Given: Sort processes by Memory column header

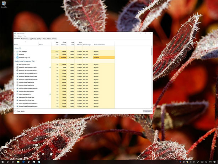Looking at the screenshot, I should click(x=63, y=43).
